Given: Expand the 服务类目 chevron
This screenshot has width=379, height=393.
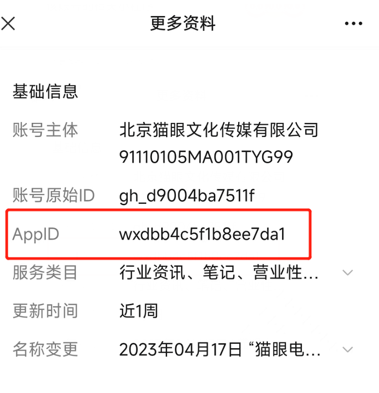Looking at the screenshot, I should 348,273.
